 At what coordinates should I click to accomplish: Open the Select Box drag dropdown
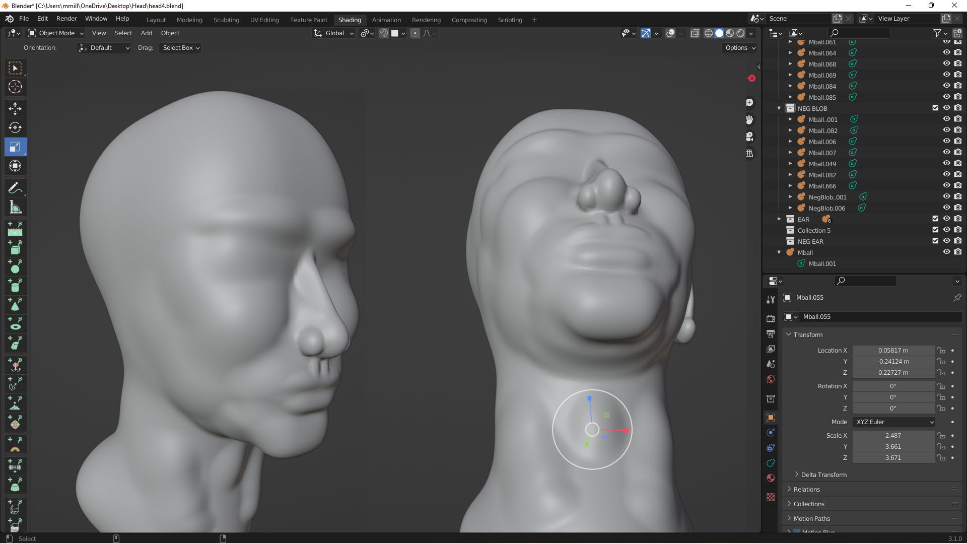tap(181, 48)
